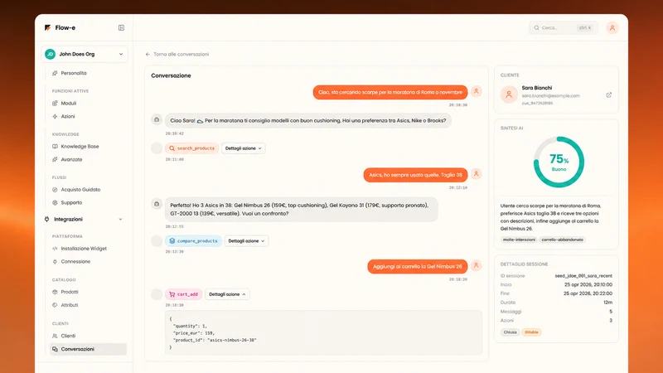
Task: Click session ID seed_jdoe_001_sara_recent
Action: pos(583,276)
